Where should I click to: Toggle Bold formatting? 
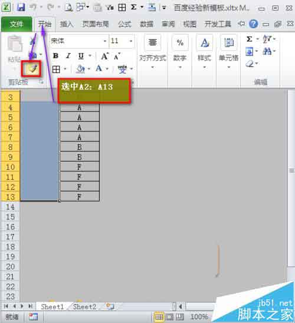[x=55, y=56]
